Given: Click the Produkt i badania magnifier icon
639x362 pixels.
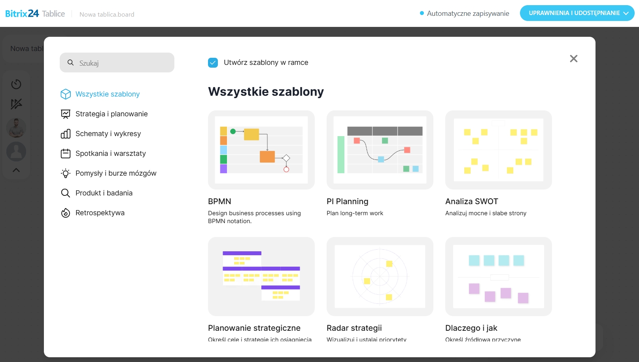Looking at the screenshot, I should 66,193.
